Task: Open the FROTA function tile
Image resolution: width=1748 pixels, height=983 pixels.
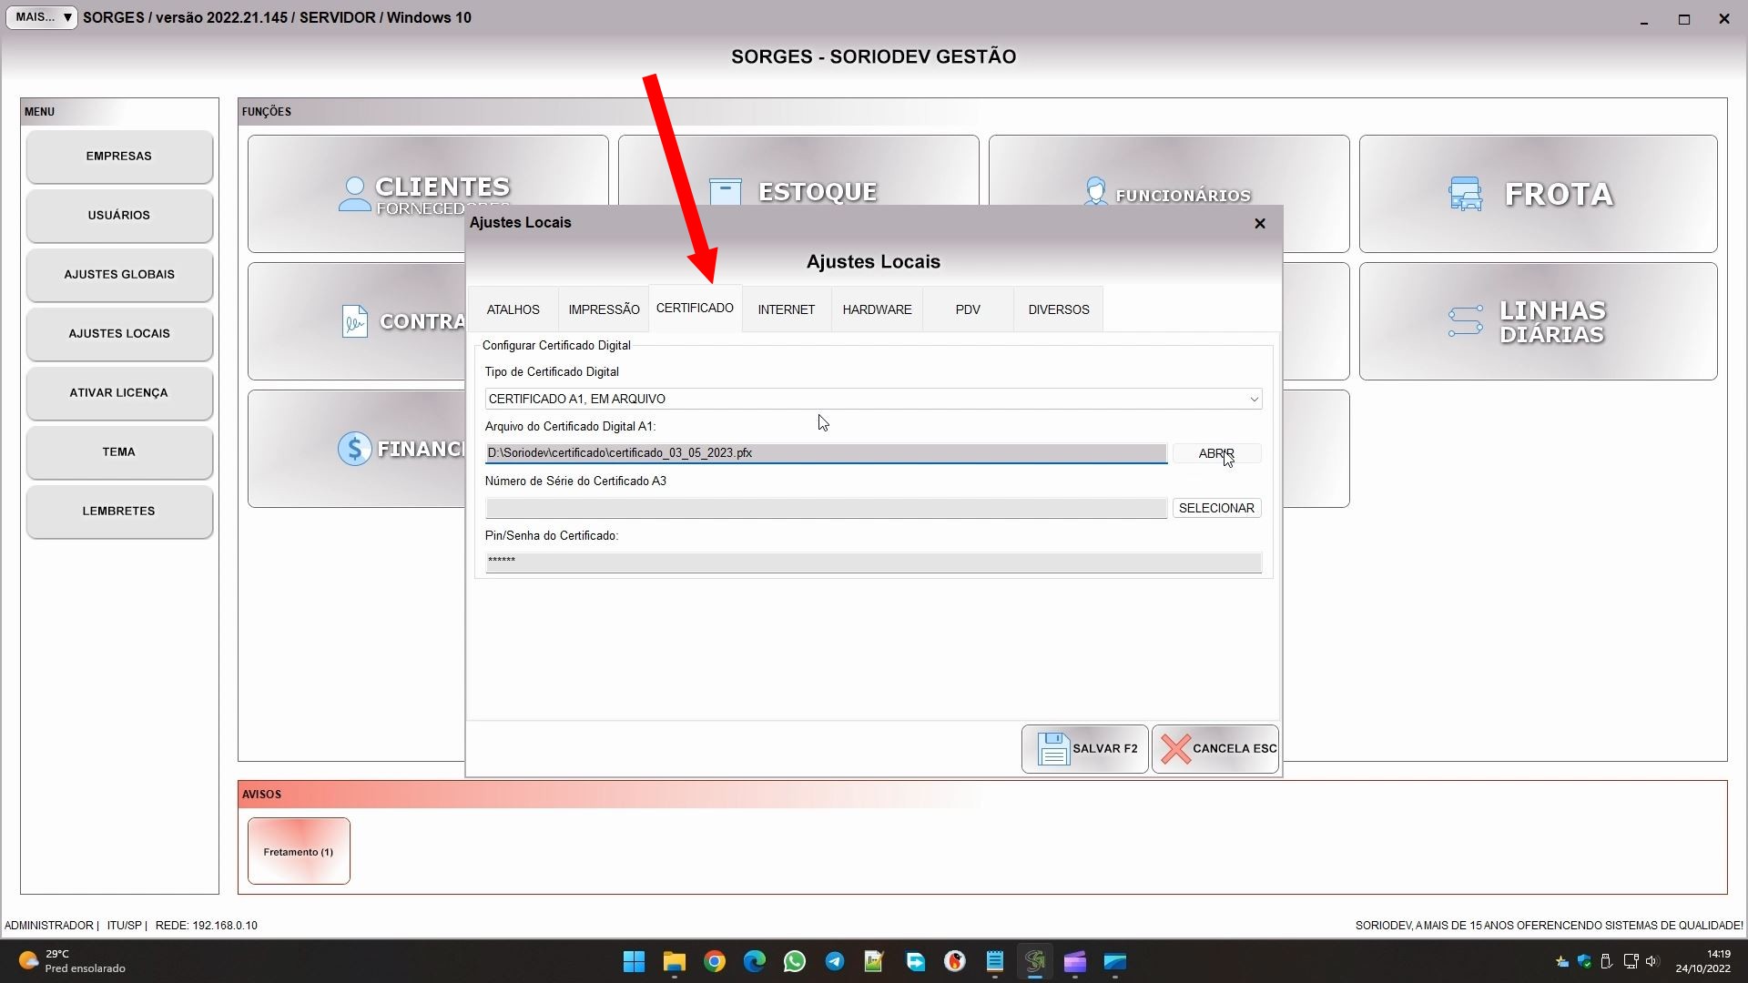Action: coord(1539,194)
